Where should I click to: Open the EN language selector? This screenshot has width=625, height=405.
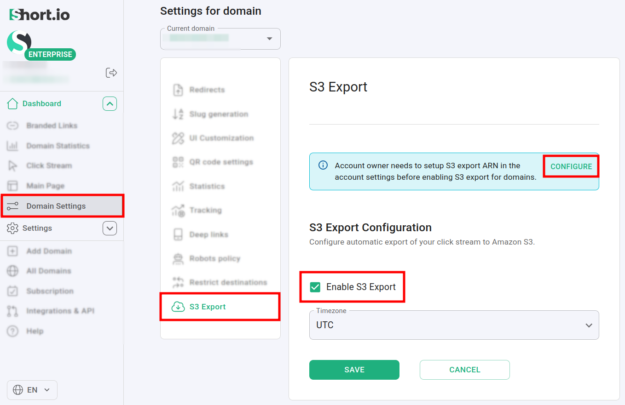click(x=32, y=389)
